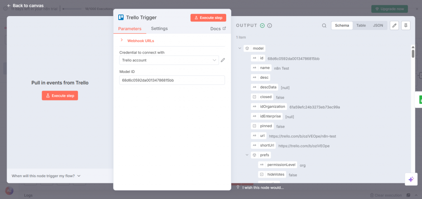Click executions usage progress bar

[x=72, y=9]
